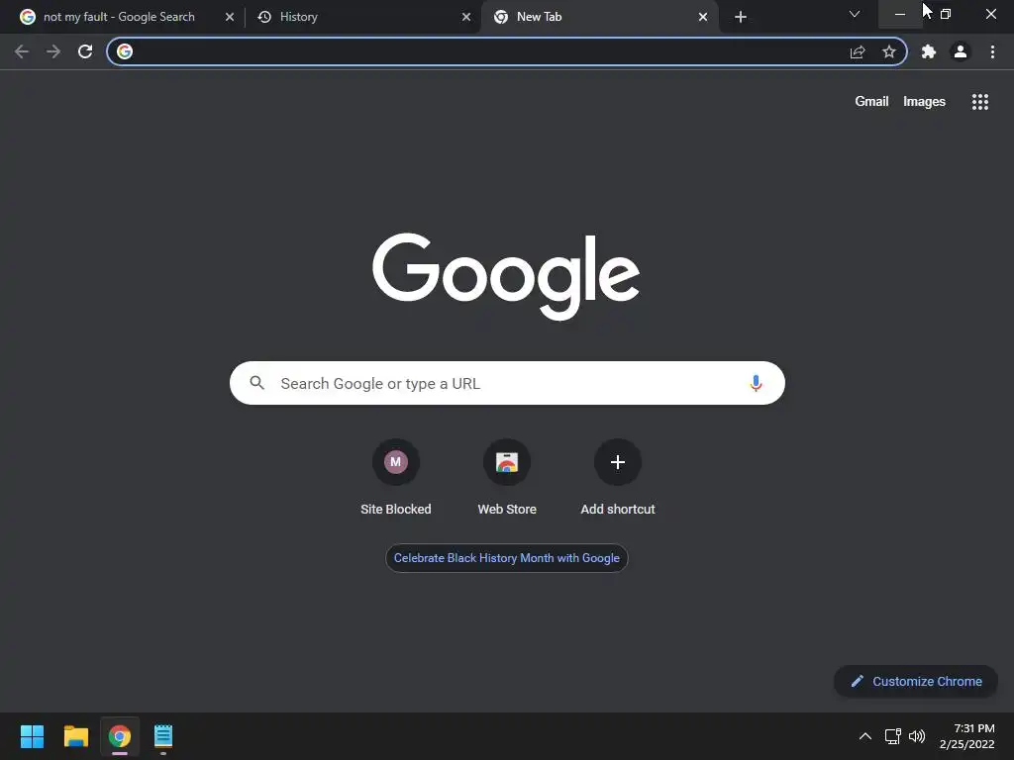Select the Chrome icon in the taskbar

click(x=120, y=736)
